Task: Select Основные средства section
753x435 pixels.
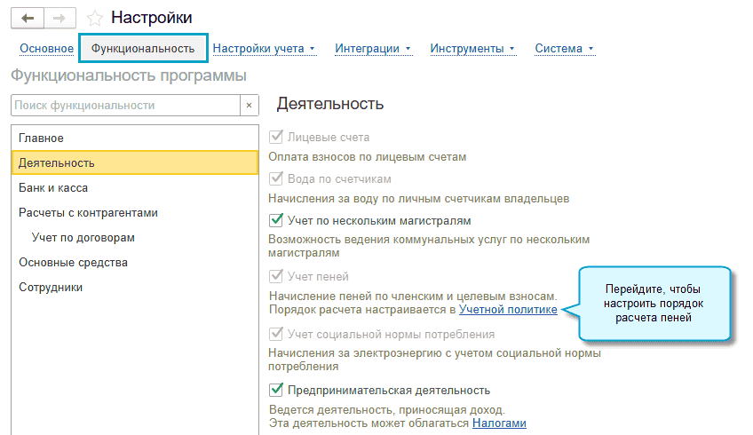Action: click(73, 263)
